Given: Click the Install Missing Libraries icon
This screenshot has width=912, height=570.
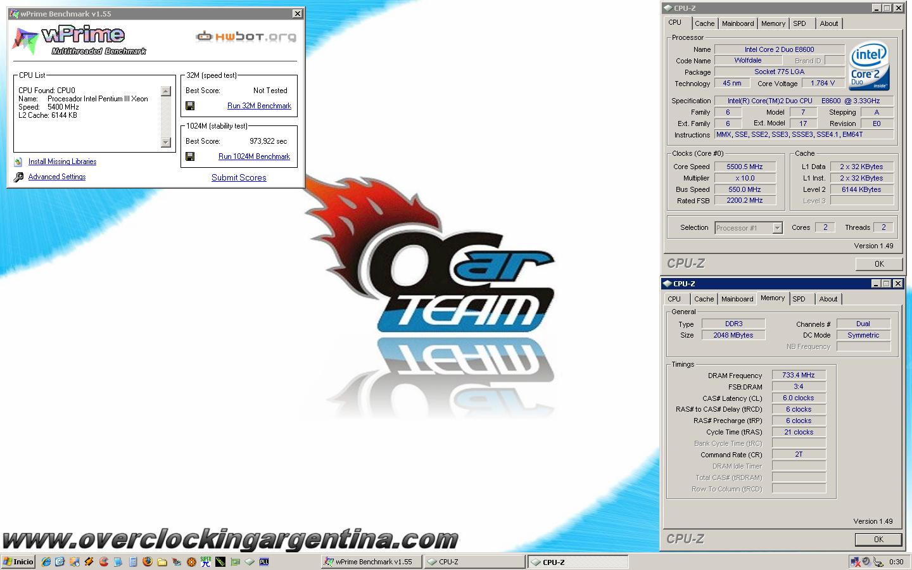Looking at the screenshot, I should pyautogui.click(x=18, y=162).
